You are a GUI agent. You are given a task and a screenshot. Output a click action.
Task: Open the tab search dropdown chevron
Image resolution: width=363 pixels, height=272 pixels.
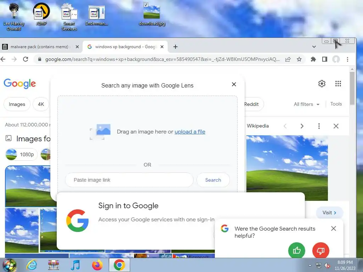point(314,47)
